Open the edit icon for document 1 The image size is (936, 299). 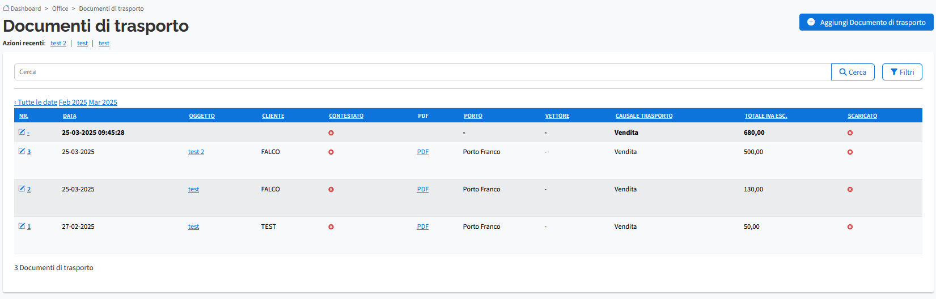pyautogui.click(x=22, y=226)
